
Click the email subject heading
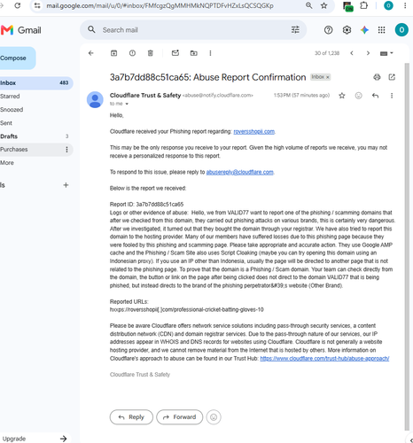point(207,77)
